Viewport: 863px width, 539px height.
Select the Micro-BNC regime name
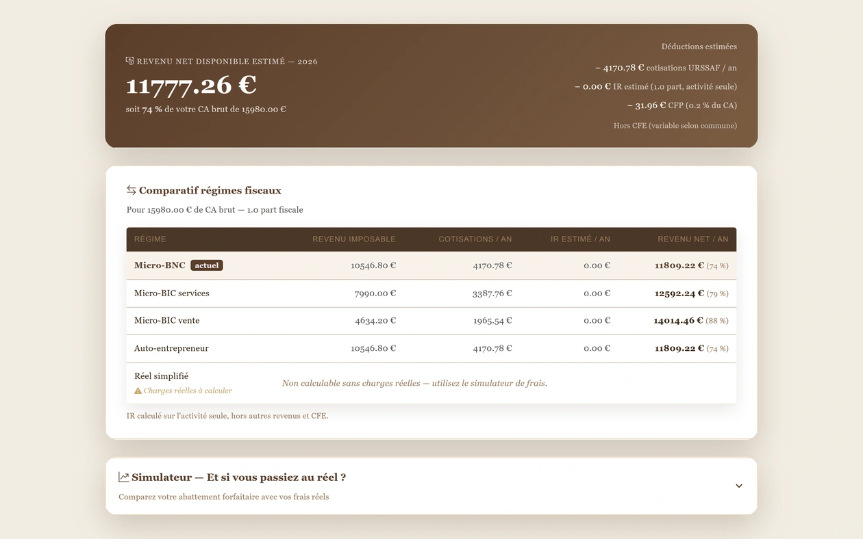[160, 265]
